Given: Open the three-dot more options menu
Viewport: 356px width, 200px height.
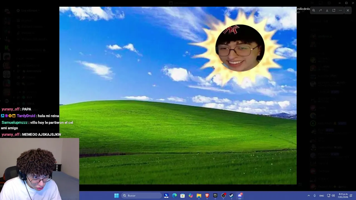Looking at the screenshot, I should (x=340, y=10).
